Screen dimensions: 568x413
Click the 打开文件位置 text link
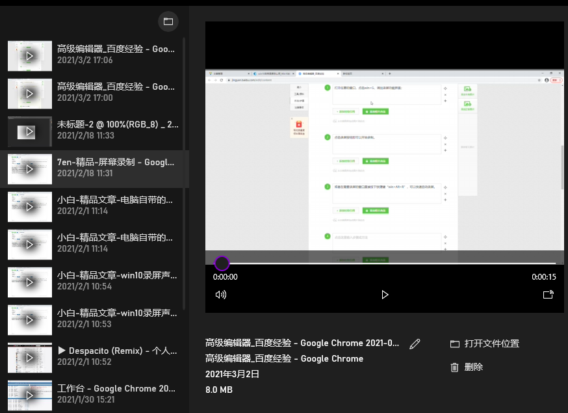[492, 344]
